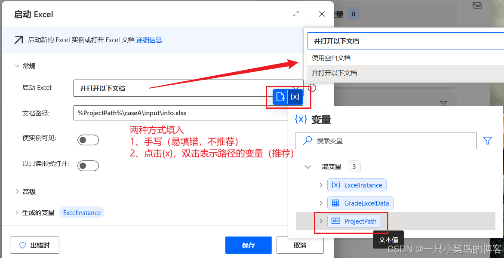This screenshot has height=258, width=504.
Task: Select the ExcelInstance variable in the list
Action: 357,185
